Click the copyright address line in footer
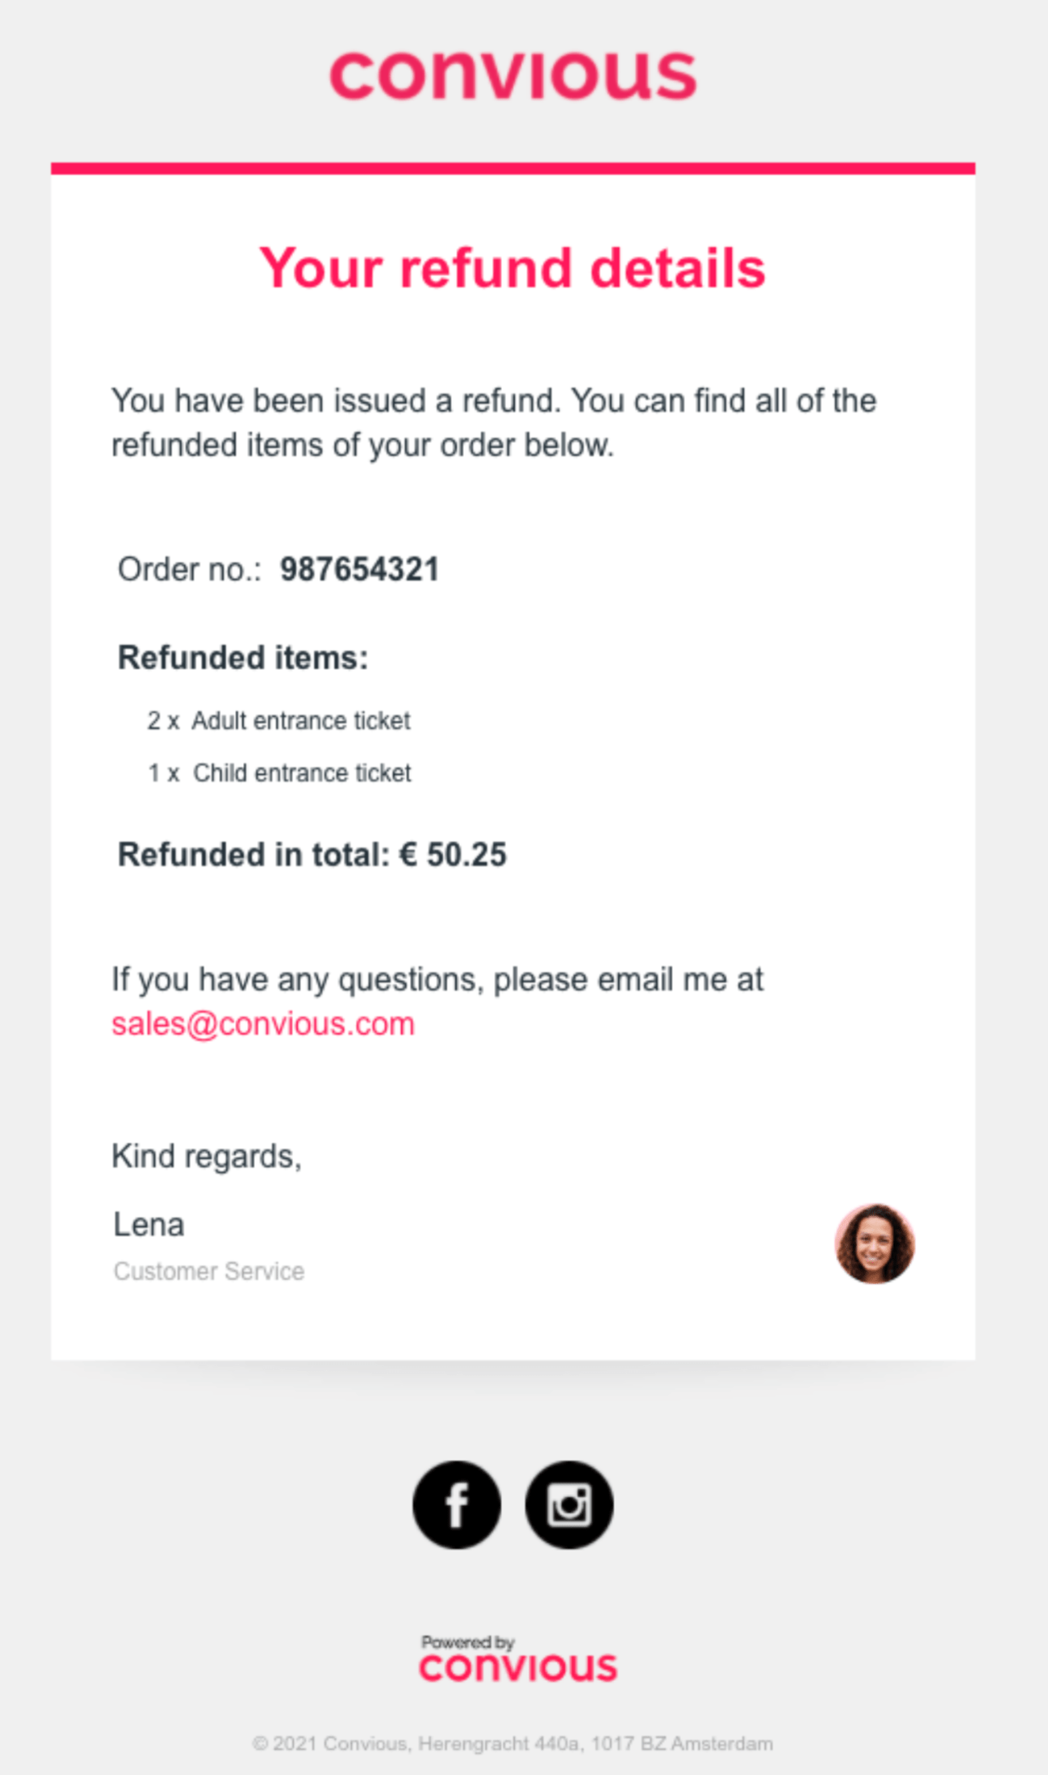1048x1775 pixels. (x=513, y=1743)
